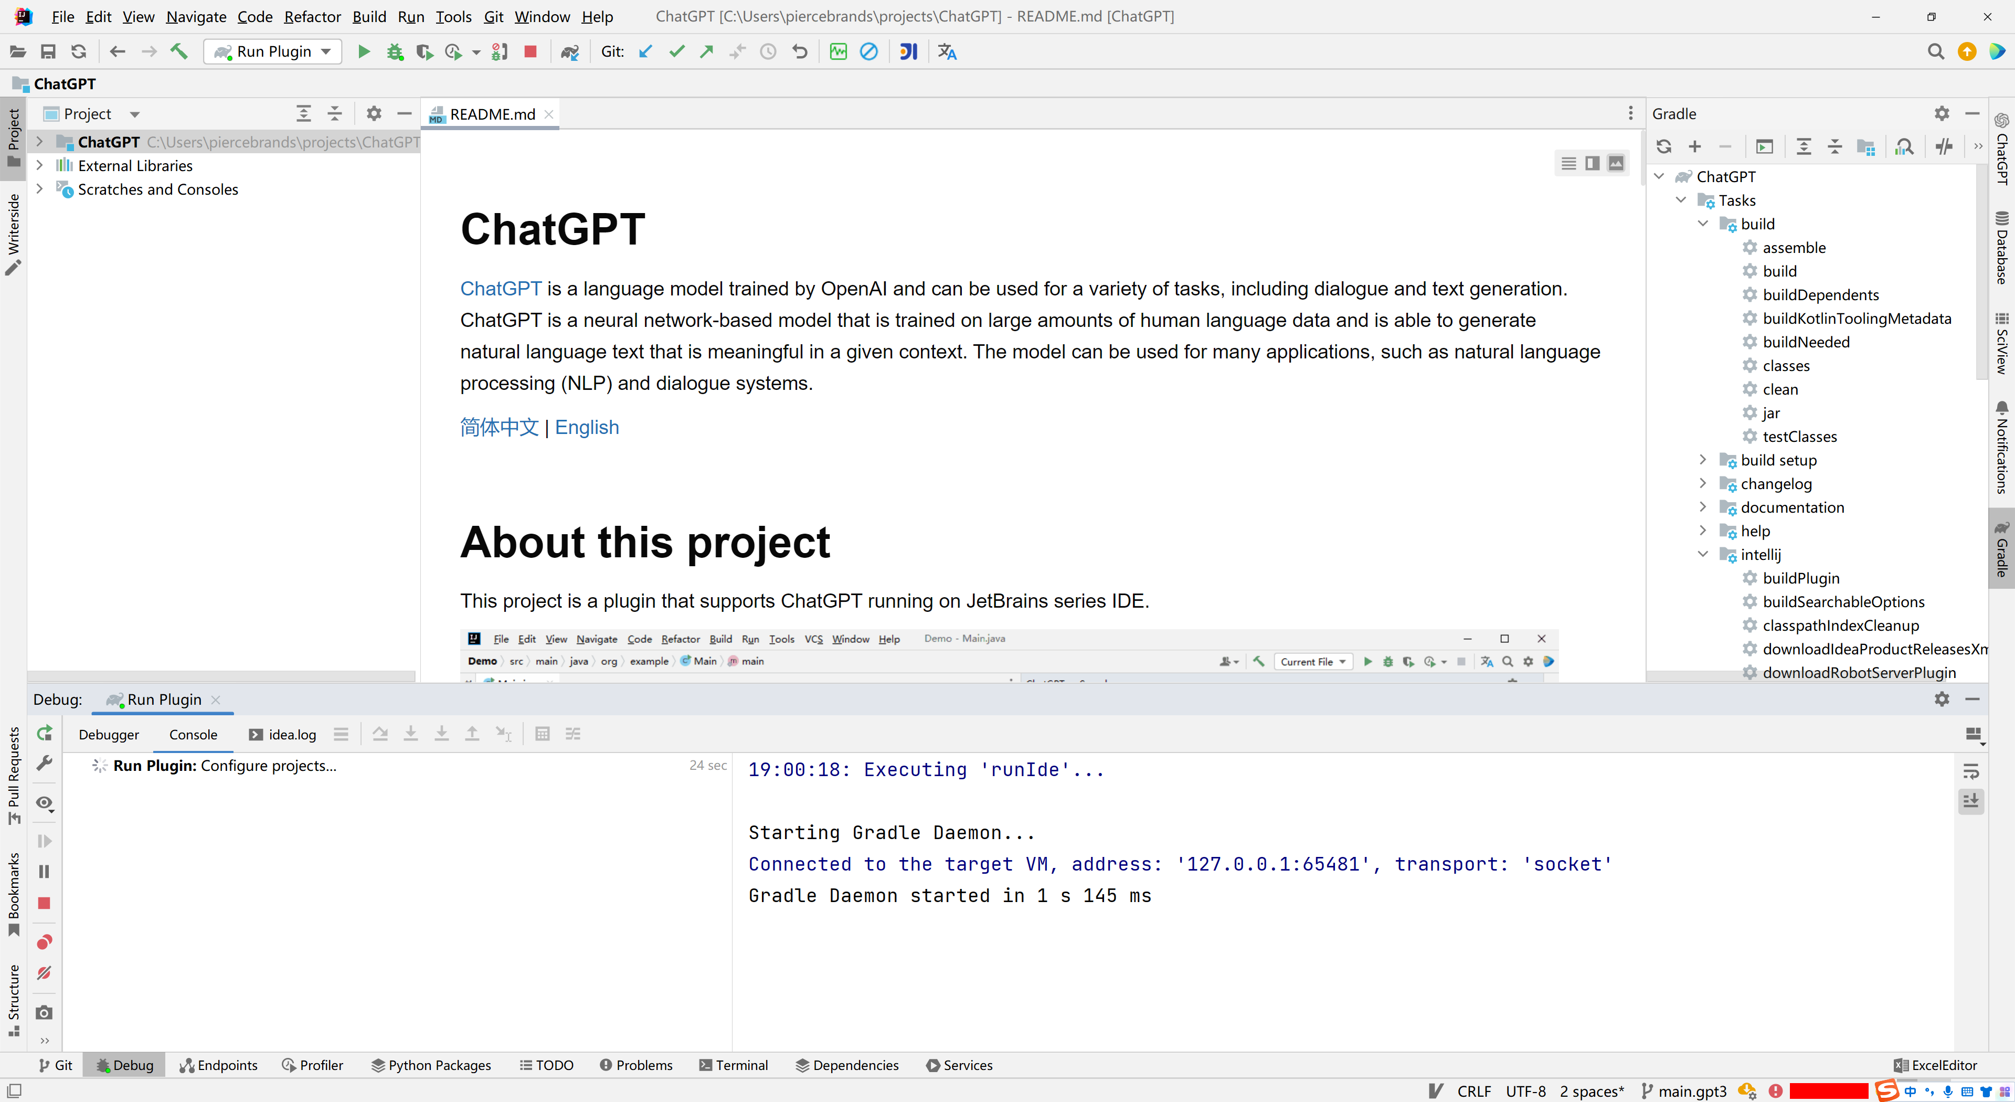
Task: Run with coverage icon in toolbar
Action: [x=424, y=51]
